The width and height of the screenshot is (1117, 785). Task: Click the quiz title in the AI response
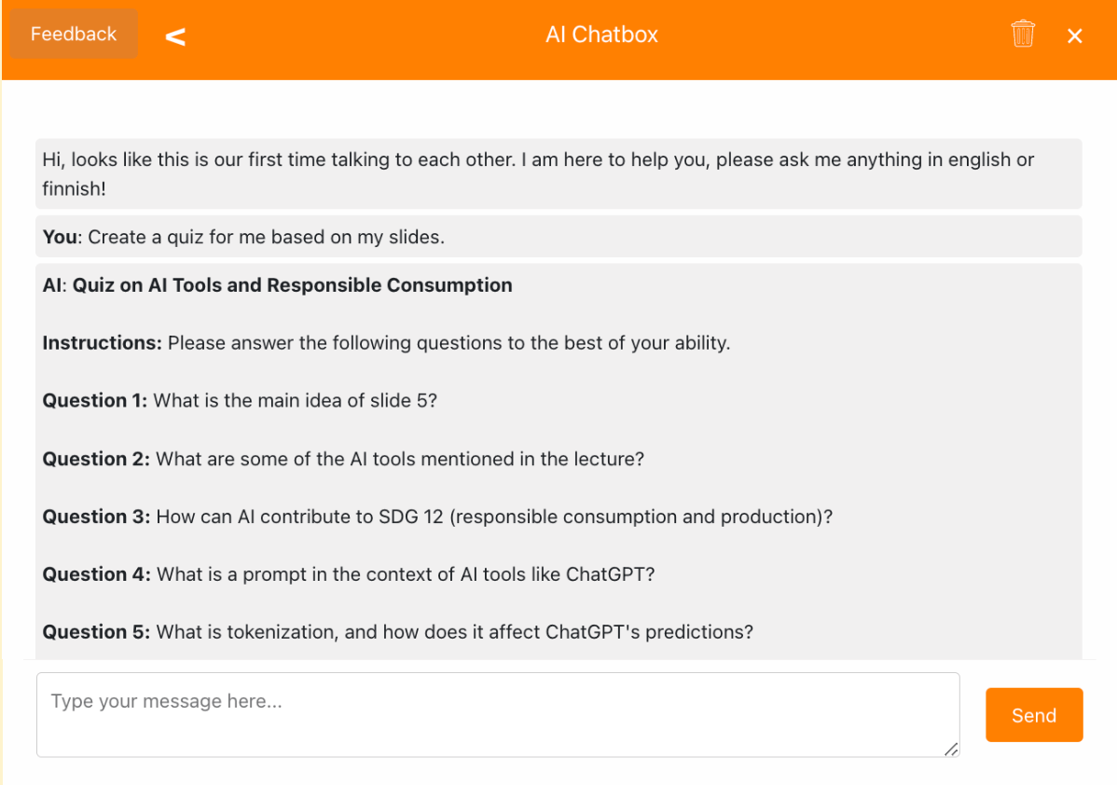289,284
